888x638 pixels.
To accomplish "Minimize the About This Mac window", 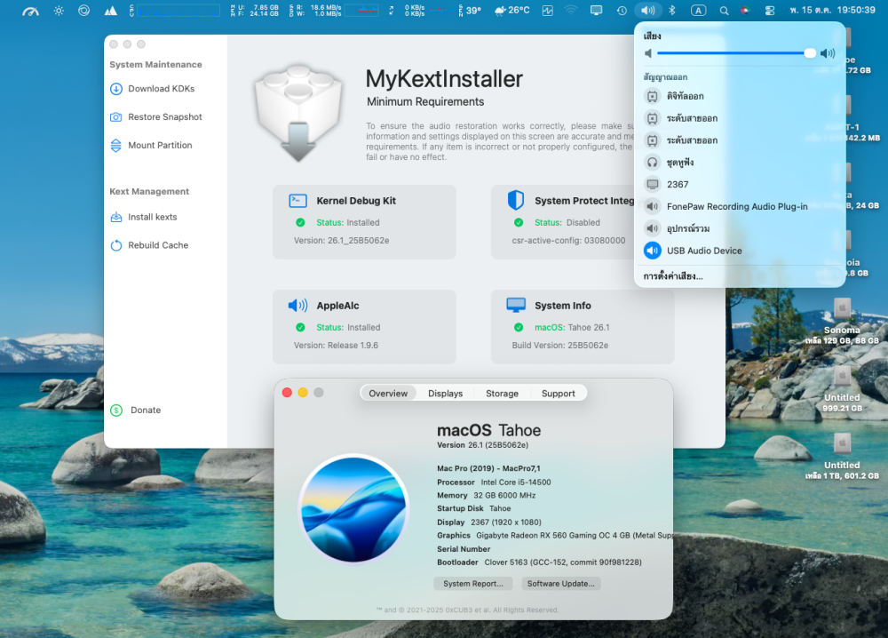I will tap(303, 393).
